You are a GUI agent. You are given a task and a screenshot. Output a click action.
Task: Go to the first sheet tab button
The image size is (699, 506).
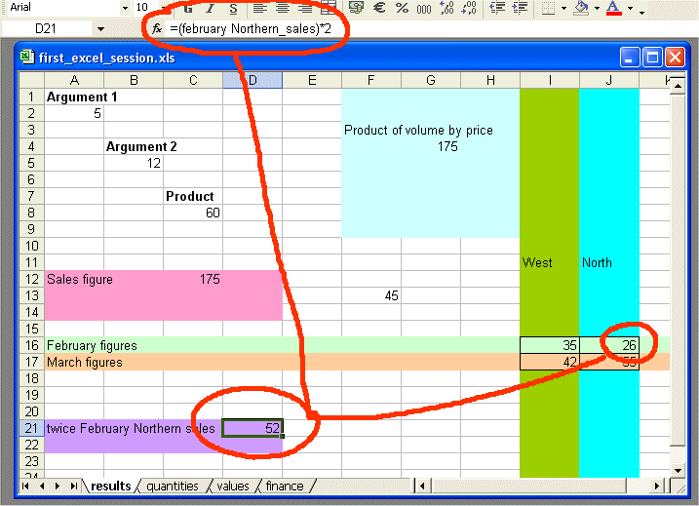tap(26, 486)
